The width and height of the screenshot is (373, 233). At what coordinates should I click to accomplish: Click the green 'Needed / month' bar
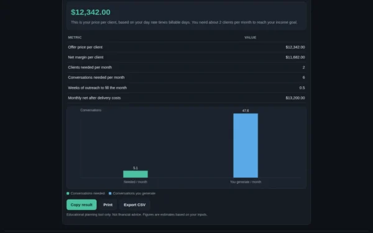coord(136,174)
